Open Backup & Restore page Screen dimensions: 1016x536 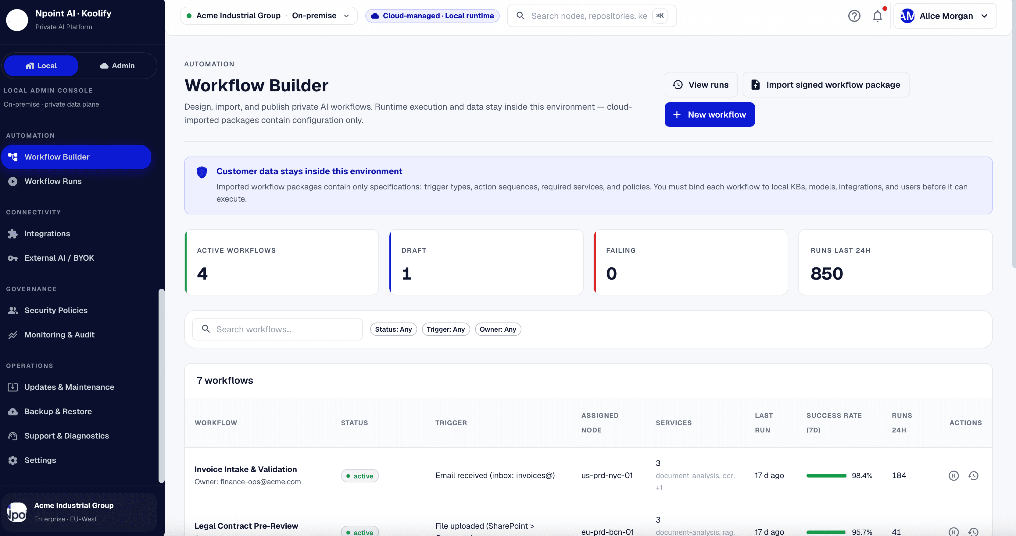pyautogui.click(x=76, y=411)
